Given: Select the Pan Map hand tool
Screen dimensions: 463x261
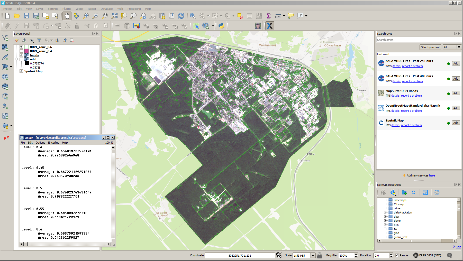Looking at the screenshot, I should point(67,16).
